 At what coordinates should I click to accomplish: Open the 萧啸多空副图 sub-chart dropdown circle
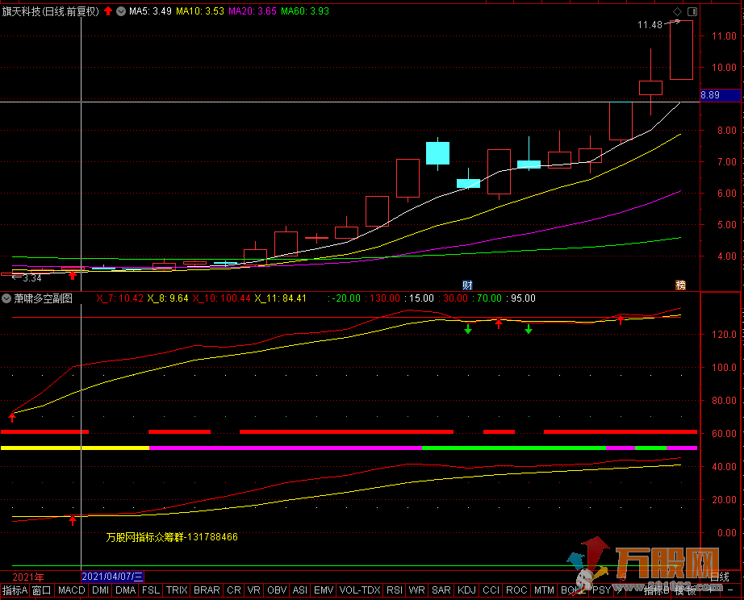tap(6, 298)
